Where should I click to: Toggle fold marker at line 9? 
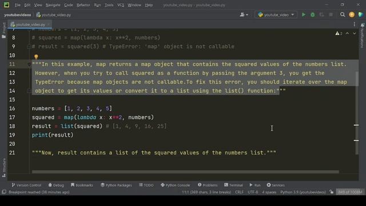(x=29, y=47)
